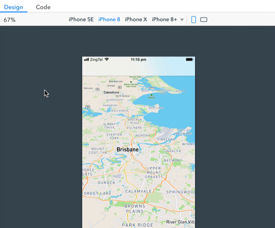Click the DURACK label on map
This screenshot has width=275, height=228.
pos(106,183)
